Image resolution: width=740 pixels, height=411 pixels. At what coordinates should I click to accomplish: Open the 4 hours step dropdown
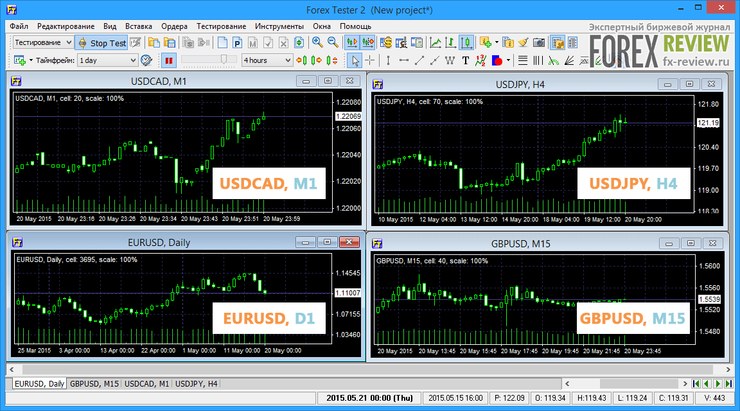(x=267, y=60)
